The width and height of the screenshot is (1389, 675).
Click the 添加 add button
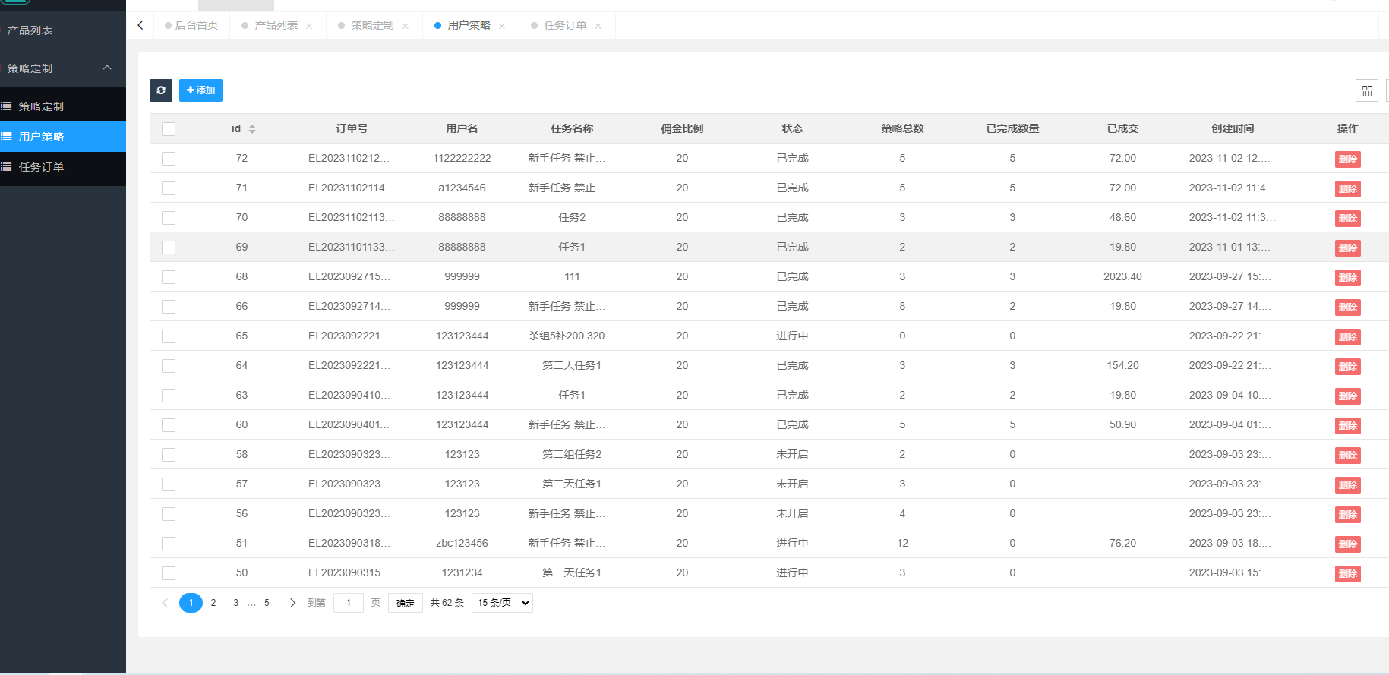click(x=200, y=90)
